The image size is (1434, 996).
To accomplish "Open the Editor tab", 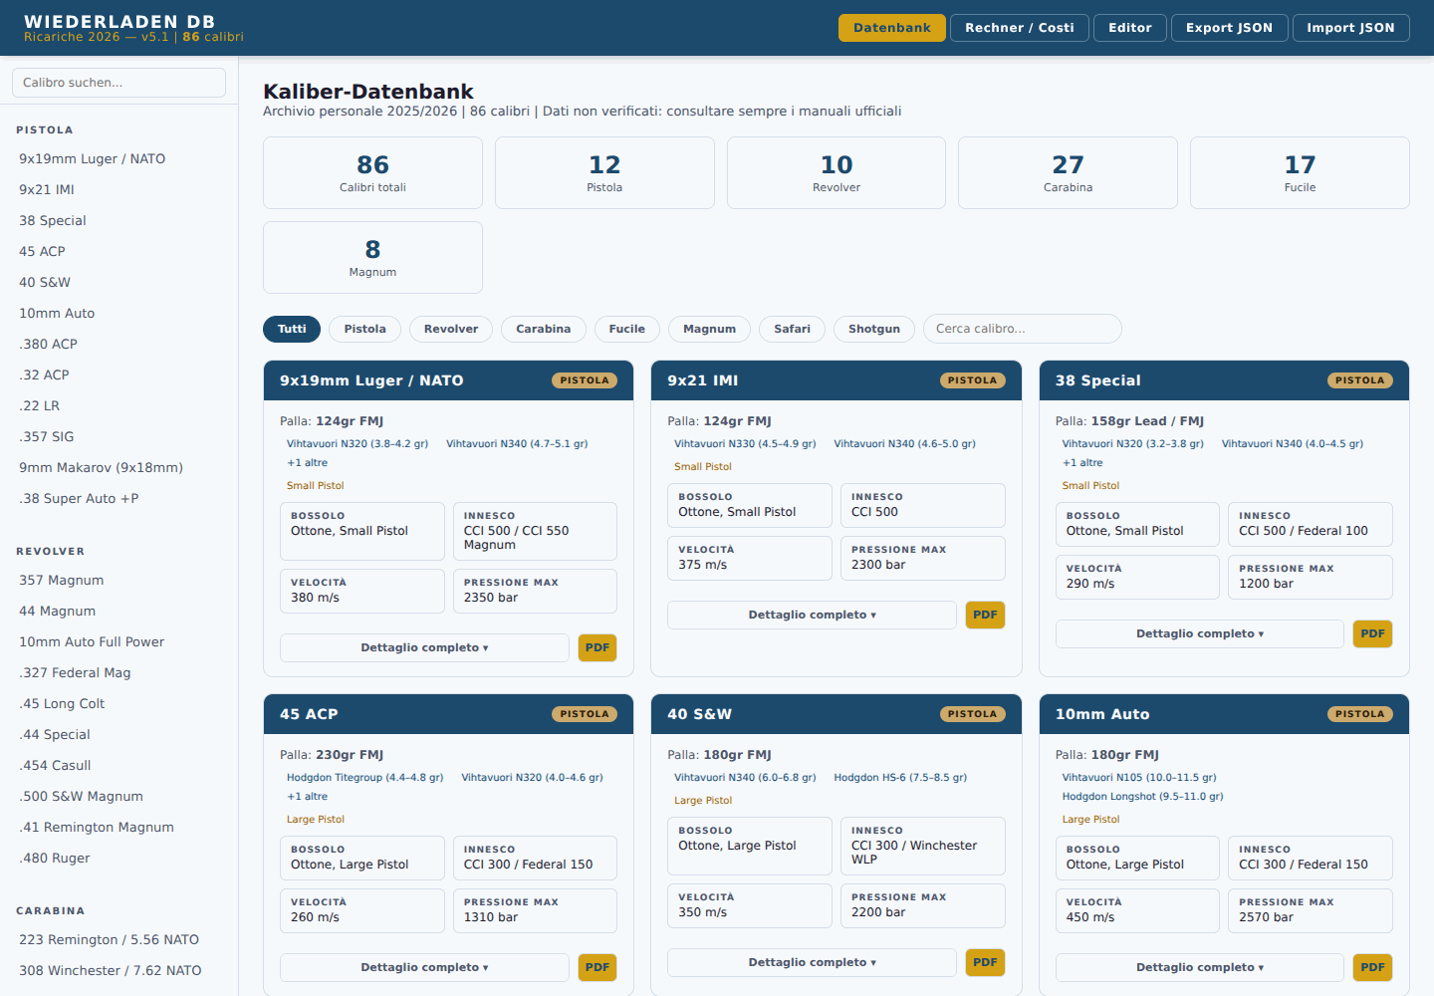I will 1129,28.
